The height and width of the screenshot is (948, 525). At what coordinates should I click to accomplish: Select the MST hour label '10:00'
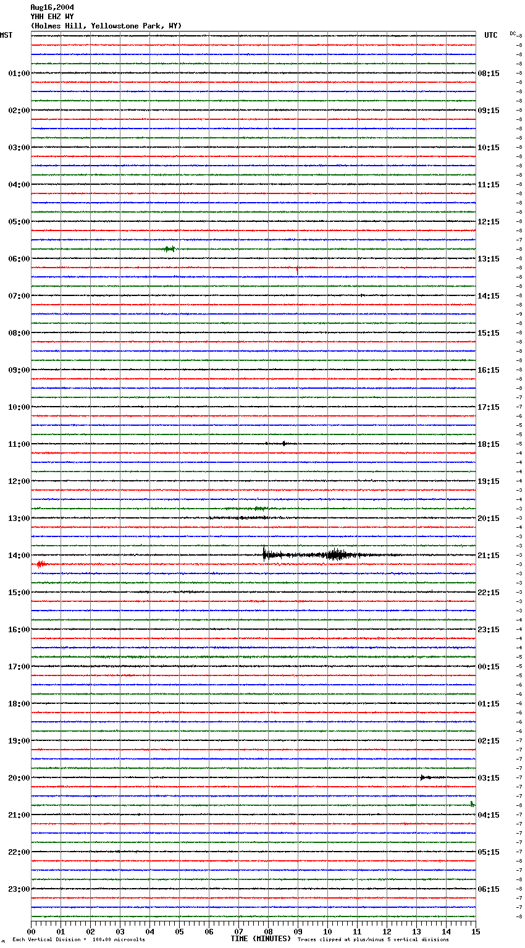tap(19, 407)
